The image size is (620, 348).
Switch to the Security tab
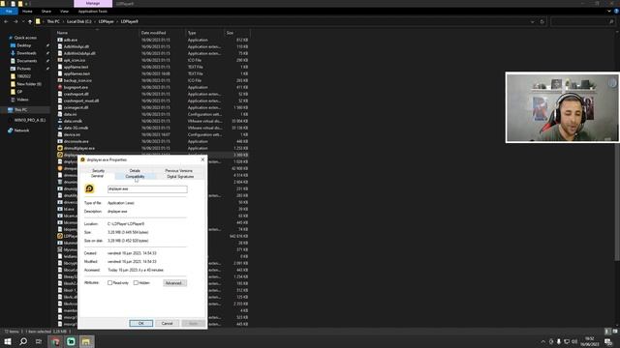pos(98,171)
